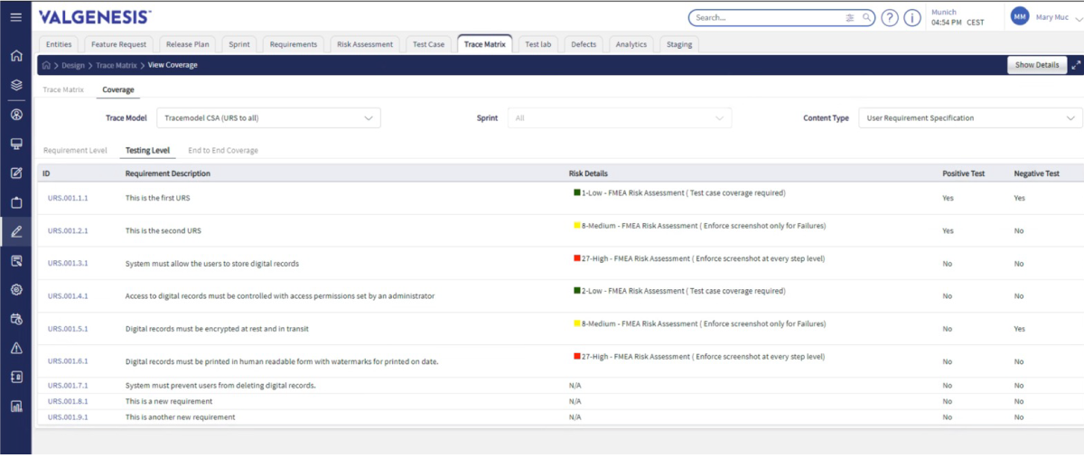Viewport: 1084px width, 458px height.
Task: Switch to the Feature Request tab
Action: click(x=119, y=43)
